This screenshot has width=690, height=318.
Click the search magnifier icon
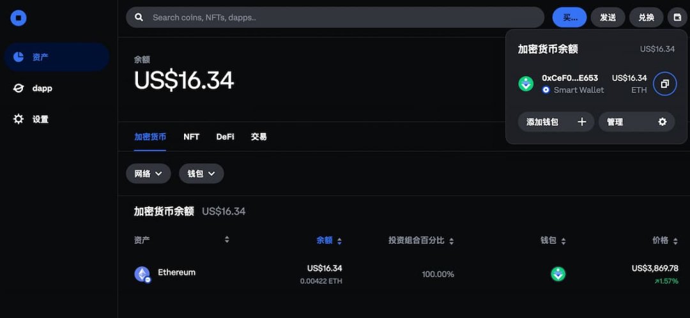click(x=139, y=17)
